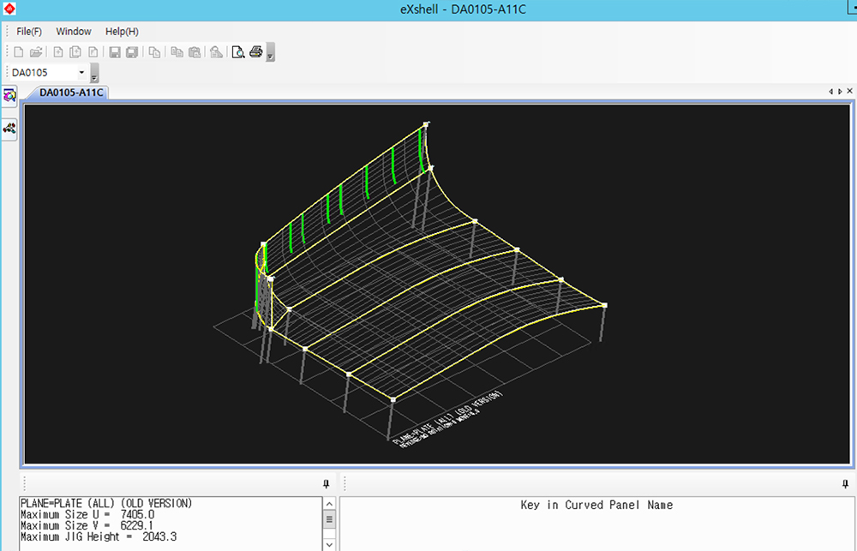
Task: Click the Print toolbar icon
Action: click(255, 52)
